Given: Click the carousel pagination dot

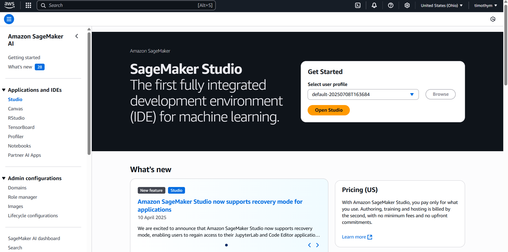Looking at the screenshot, I should coord(226,245).
